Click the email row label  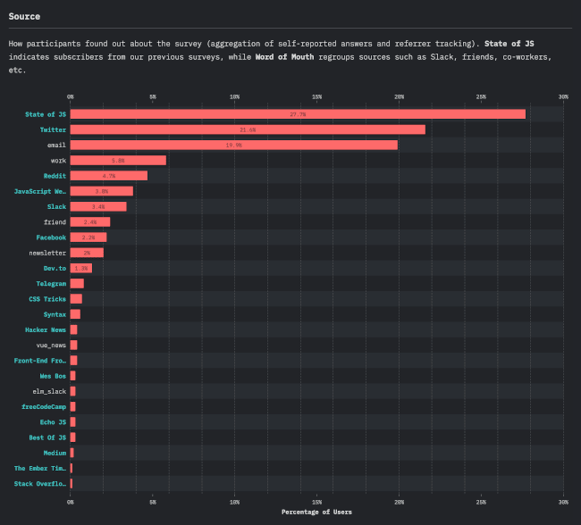pyautogui.click(x=56, y=146)
